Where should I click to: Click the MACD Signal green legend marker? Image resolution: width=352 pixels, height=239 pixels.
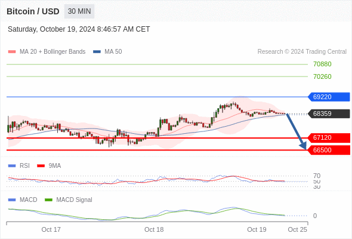48,200
